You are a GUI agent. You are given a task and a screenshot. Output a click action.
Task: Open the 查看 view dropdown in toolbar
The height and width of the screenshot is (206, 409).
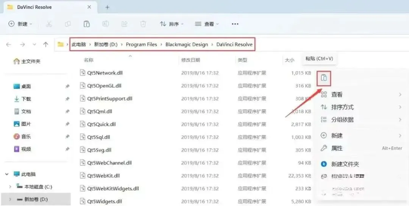click(x=207, y=24)
